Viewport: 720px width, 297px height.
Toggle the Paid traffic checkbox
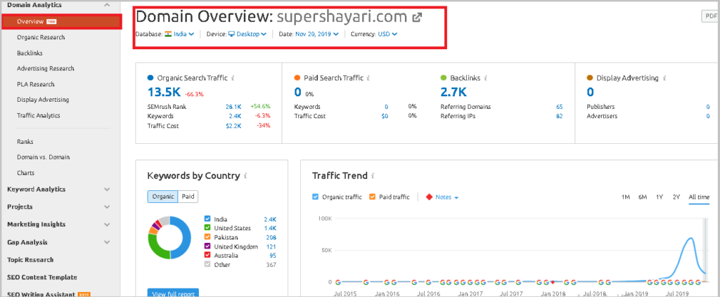point(373,197)
